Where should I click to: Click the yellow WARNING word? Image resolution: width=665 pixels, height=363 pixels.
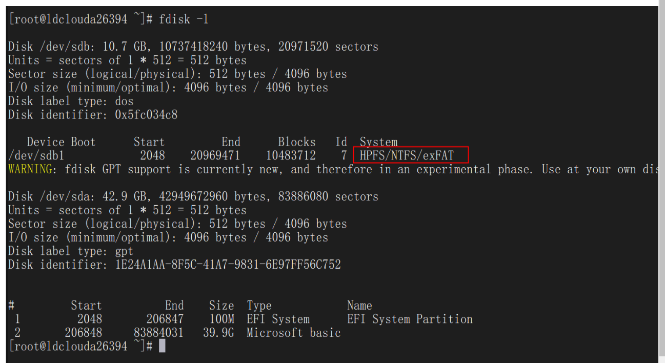(x=30, y=169)
